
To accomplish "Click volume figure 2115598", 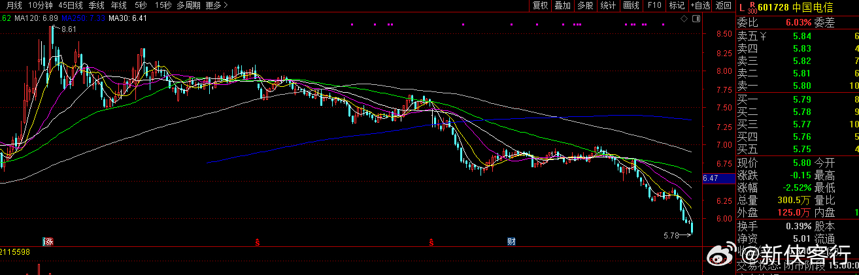I will [15, 251].
